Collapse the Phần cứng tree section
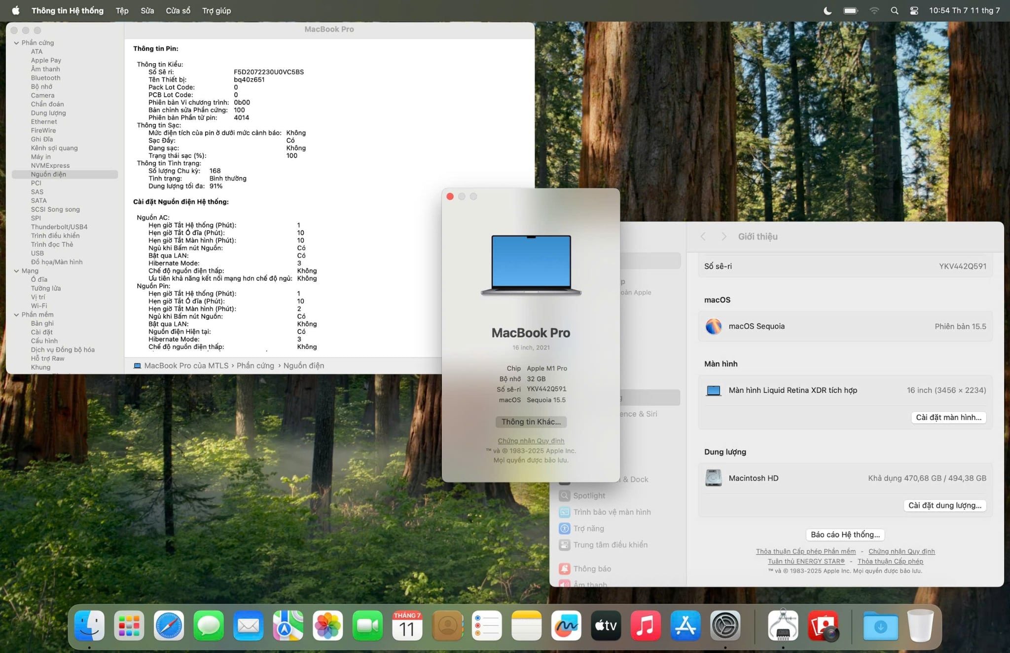This screenshot has height=653, width=1010. (16, 43)
